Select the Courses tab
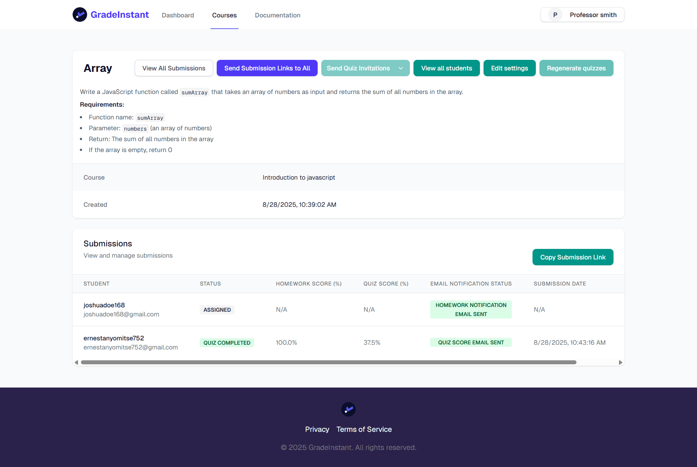 pos(224,15)
